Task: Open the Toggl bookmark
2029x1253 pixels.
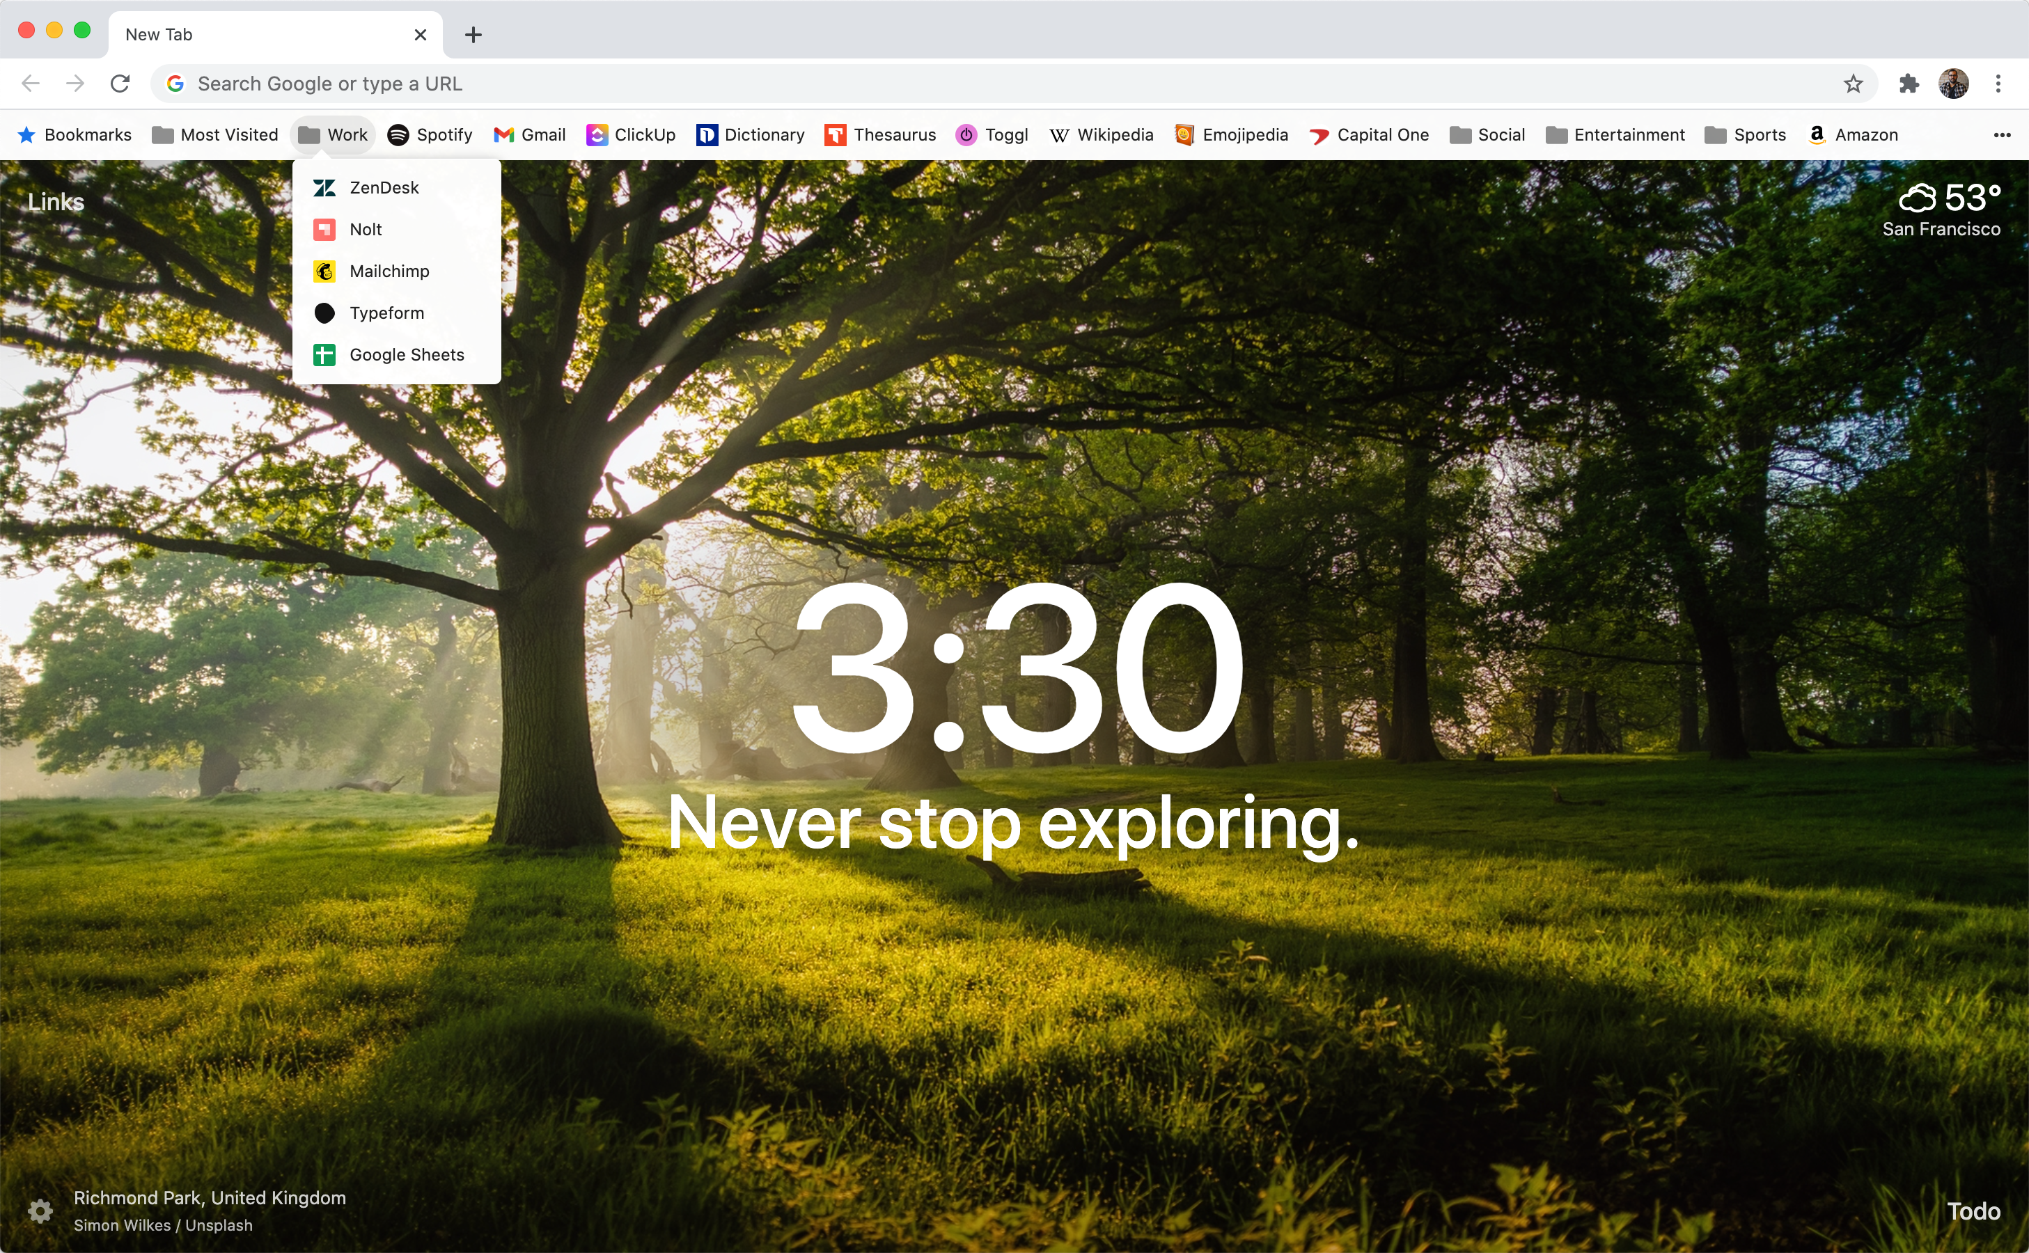Action: pyautogui.click(x=992, y=135)
